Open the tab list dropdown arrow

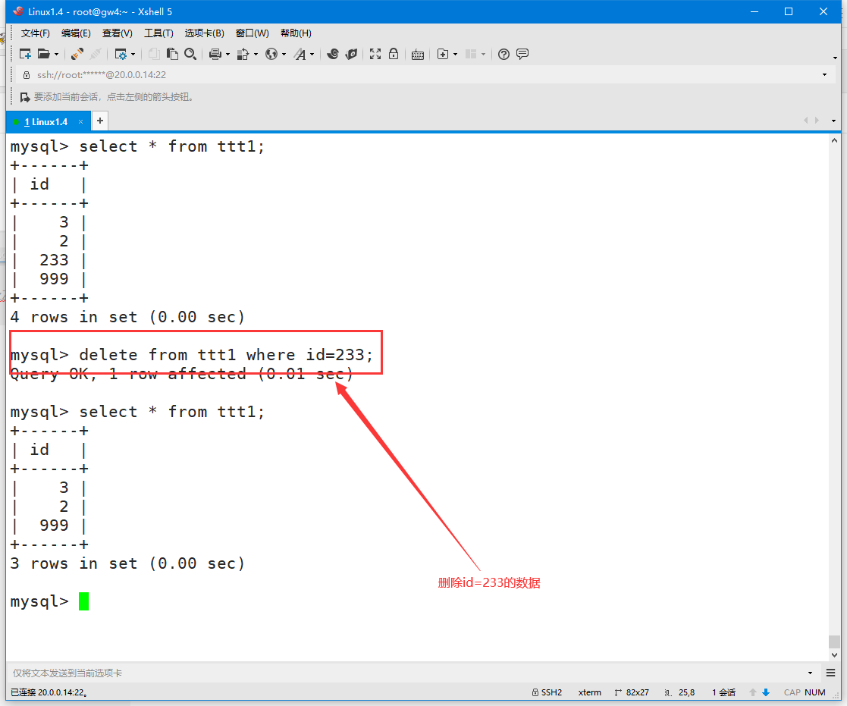[x=833, y=121]
